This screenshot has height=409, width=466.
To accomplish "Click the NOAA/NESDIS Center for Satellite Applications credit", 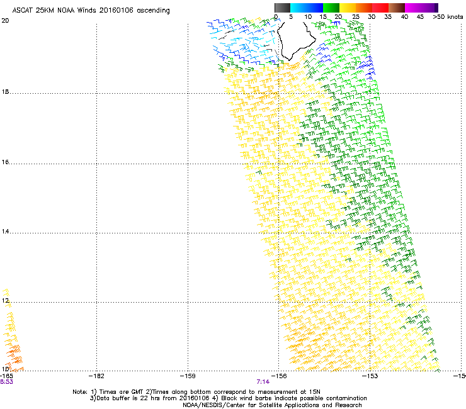I will (272, 405).
